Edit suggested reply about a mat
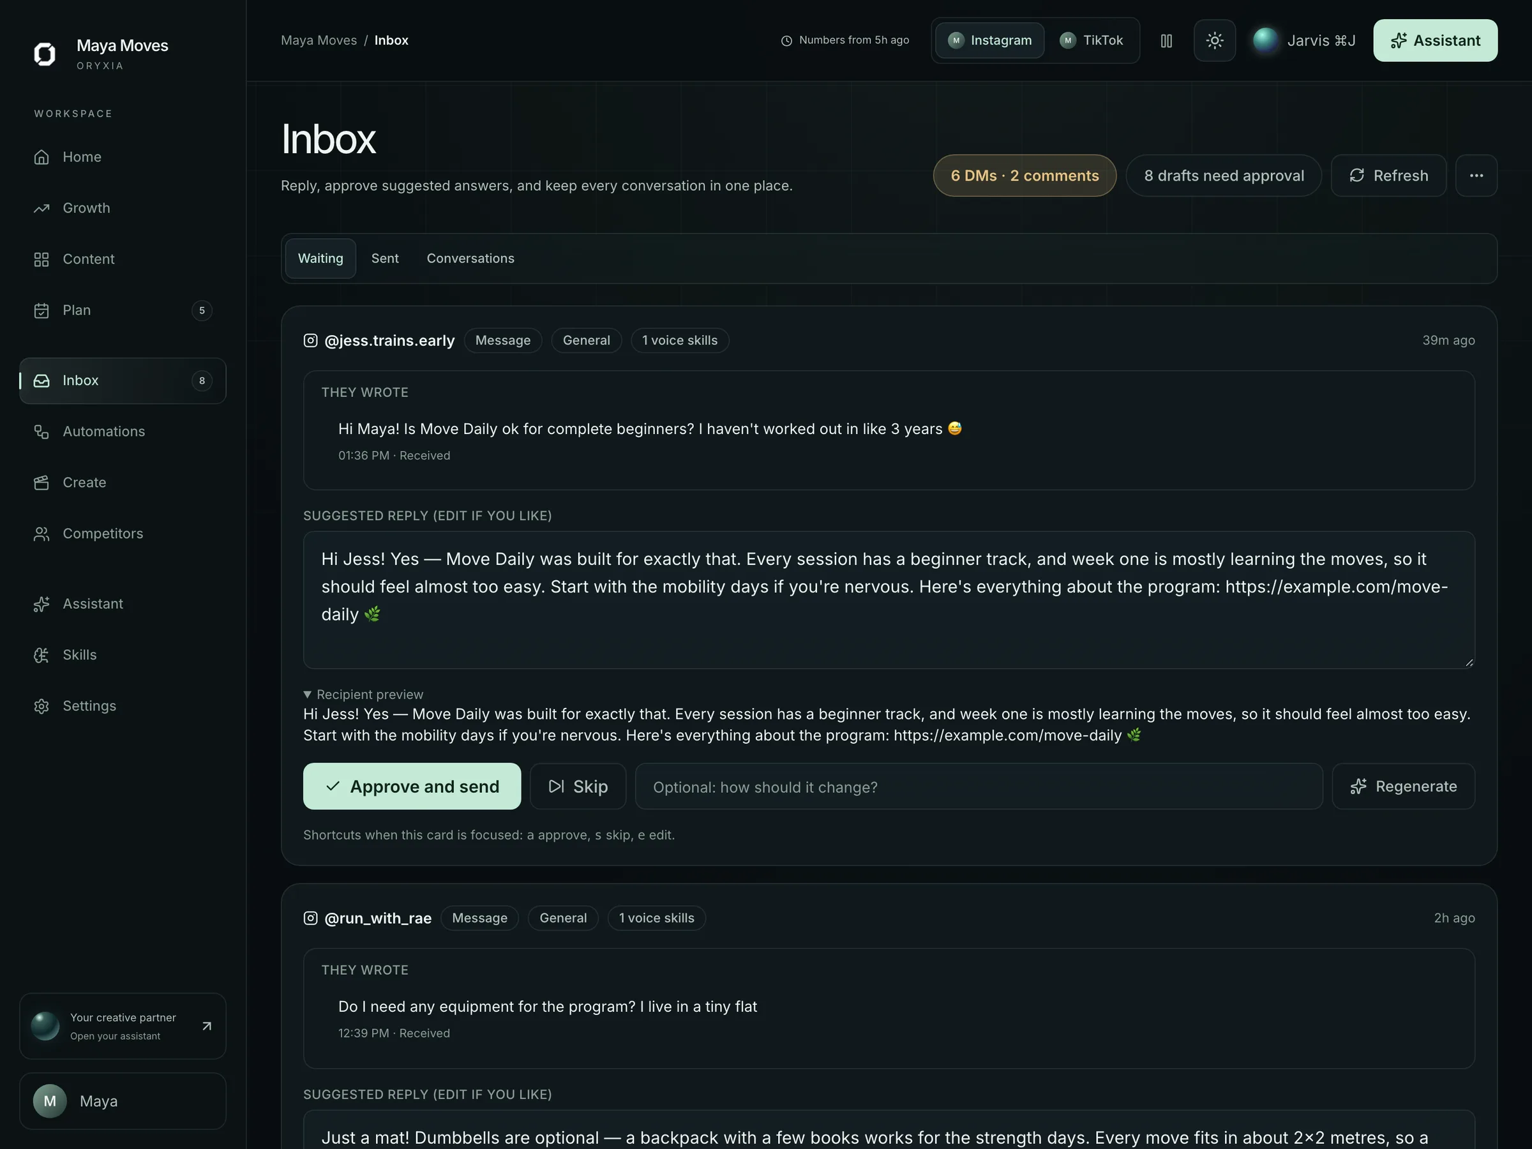 click(x=889, y=1130)
